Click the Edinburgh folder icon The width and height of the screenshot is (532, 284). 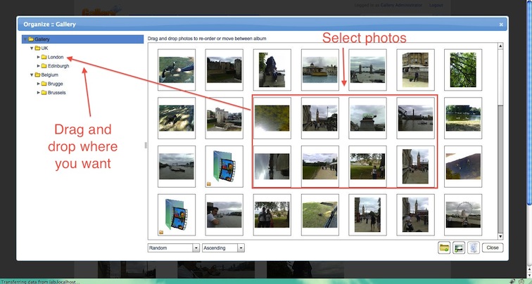pyautogui.click(x=44, y=66)
